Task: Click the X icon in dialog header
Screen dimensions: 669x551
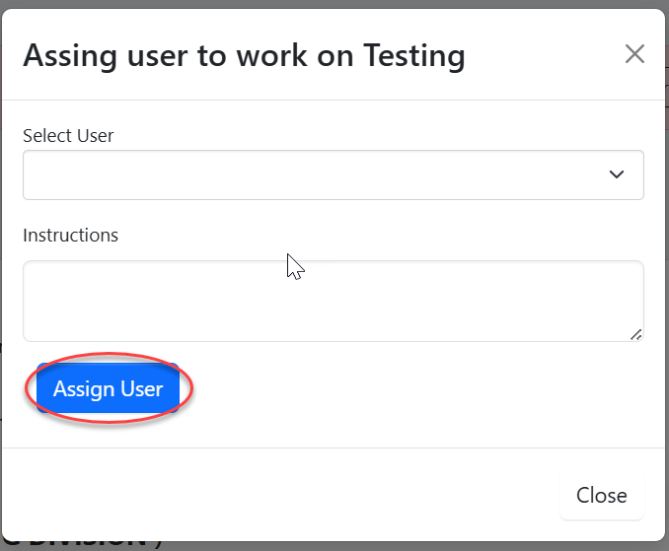Action: pos(634,54)
